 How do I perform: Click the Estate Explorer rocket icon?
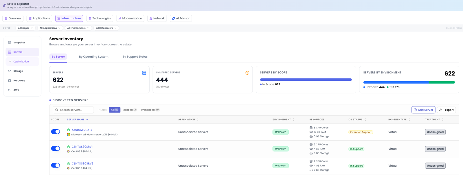point(4,5)
